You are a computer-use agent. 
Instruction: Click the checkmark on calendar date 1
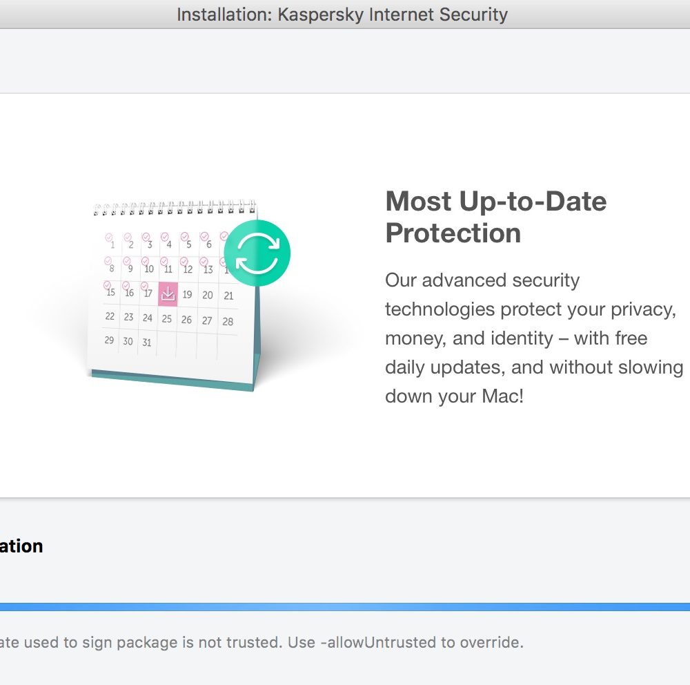coord(109,235)
